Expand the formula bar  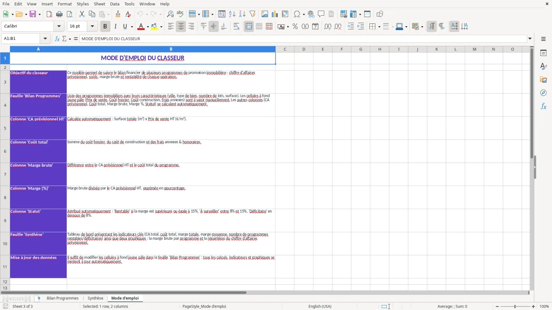click(530, 39)
